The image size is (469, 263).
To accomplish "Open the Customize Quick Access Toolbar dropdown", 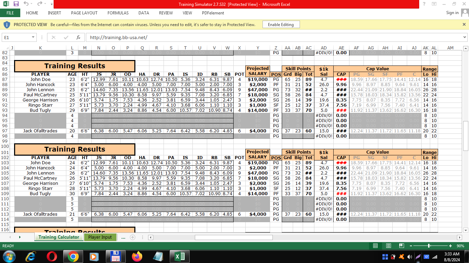I will tap(52, 4).
